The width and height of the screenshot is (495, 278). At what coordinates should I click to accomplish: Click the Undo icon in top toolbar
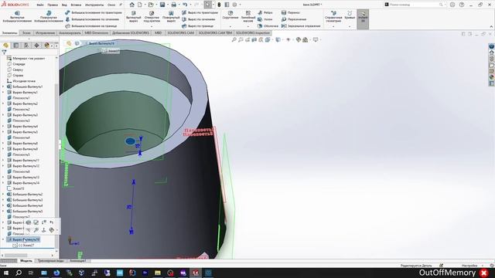[x=185, y=5]
